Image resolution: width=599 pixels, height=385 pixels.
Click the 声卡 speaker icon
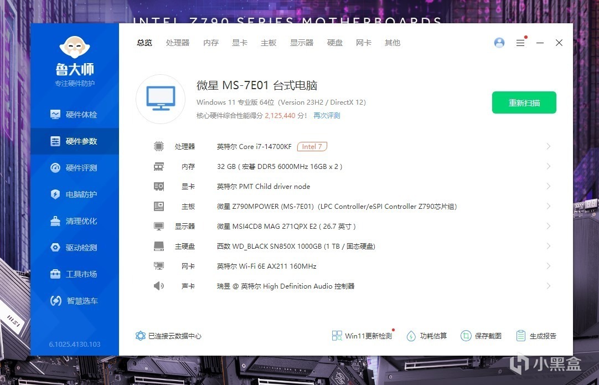tap(158, 286)
